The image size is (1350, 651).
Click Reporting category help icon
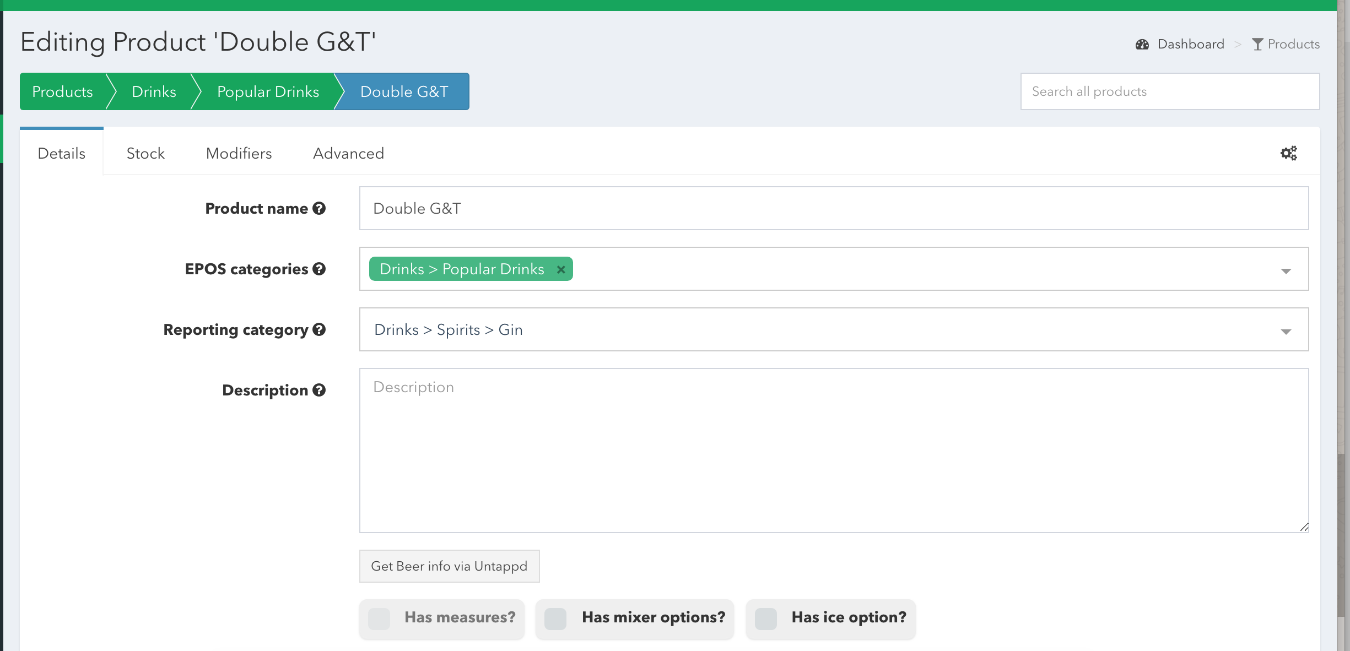319,329
